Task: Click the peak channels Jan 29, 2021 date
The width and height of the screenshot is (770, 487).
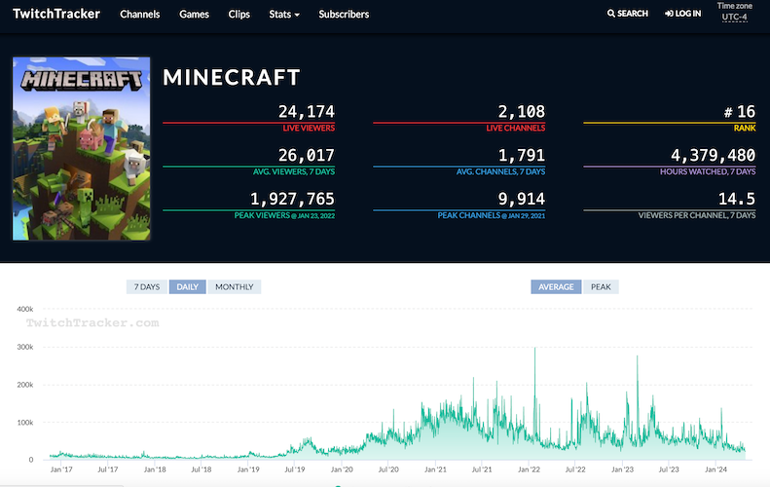Action: point(521,214)
